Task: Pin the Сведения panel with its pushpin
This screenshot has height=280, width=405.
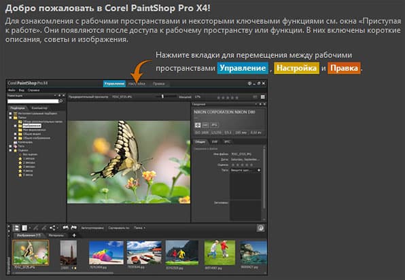Action: click(260, 104)
